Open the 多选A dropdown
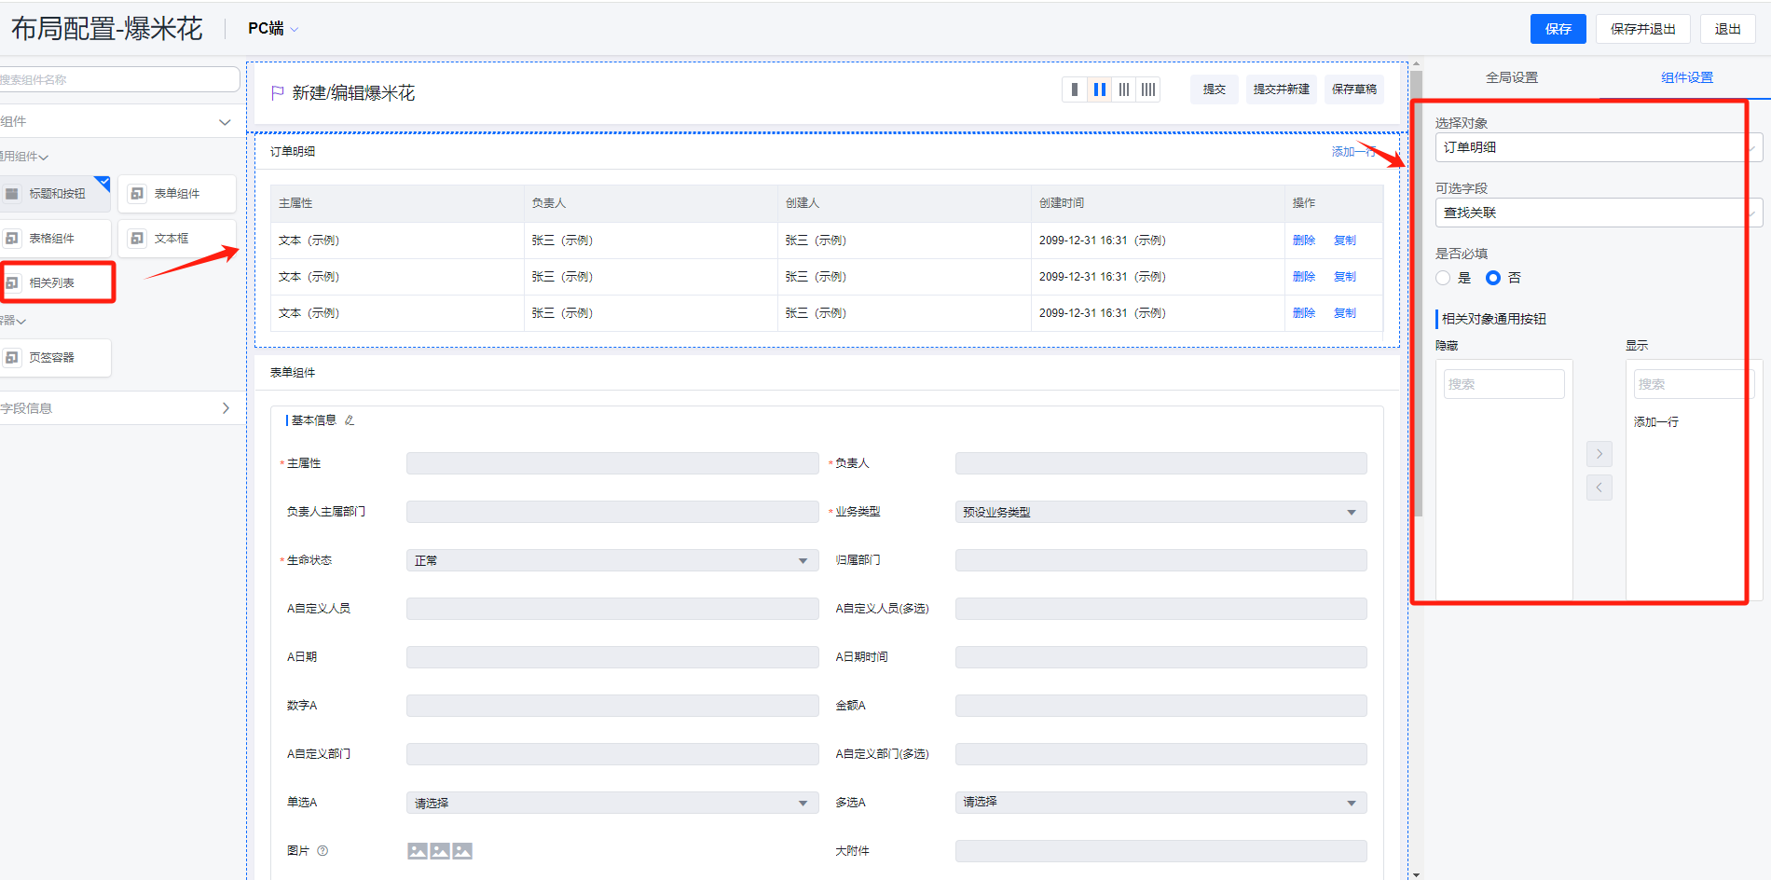Screen dimensions: 1771x880 point(1160,803)
